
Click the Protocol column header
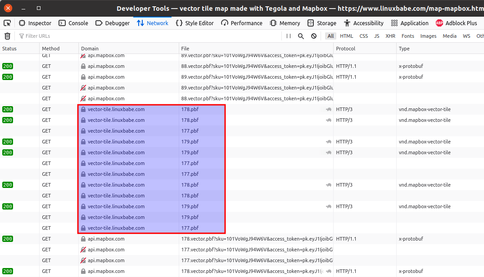(x=345, y=49)
